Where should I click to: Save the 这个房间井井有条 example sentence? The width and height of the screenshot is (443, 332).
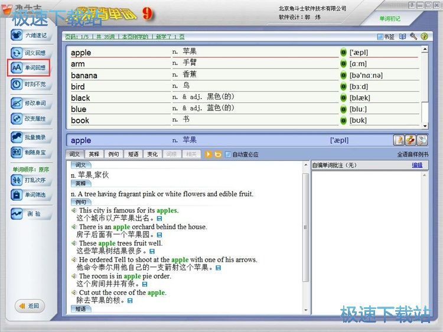click(145, 284)
